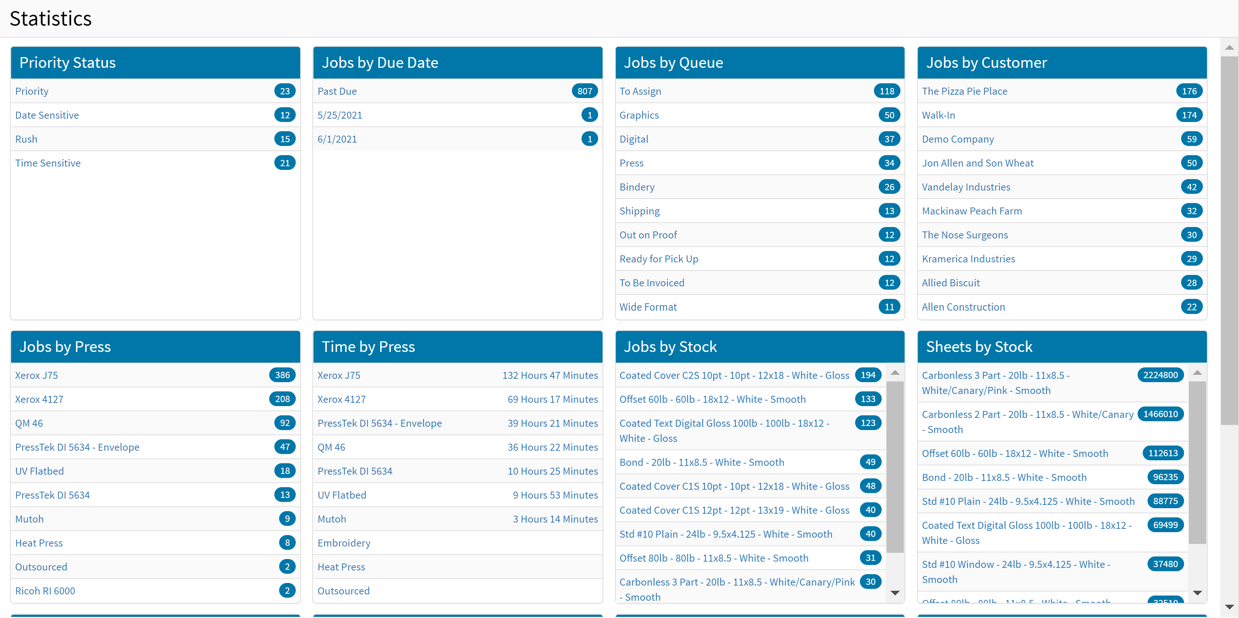The height and width of the screenshot is (618, 1239).
Task: Click page scrollbar down arrow at bottom right
Action: point(1229,607)
